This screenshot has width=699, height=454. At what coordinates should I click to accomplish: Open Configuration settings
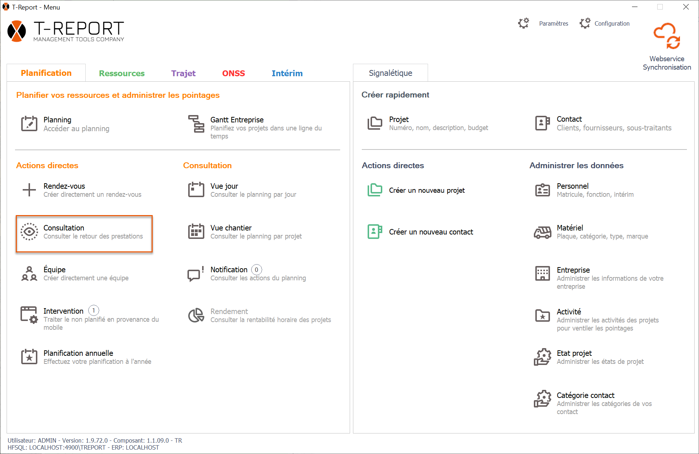pos(611,23)
